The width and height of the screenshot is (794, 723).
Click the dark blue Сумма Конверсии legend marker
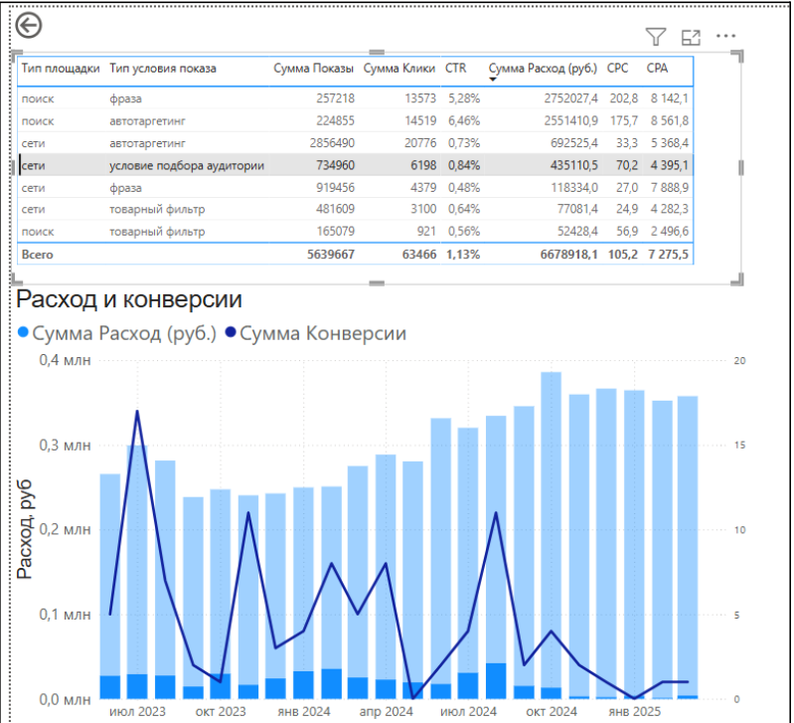pos(231,334)
